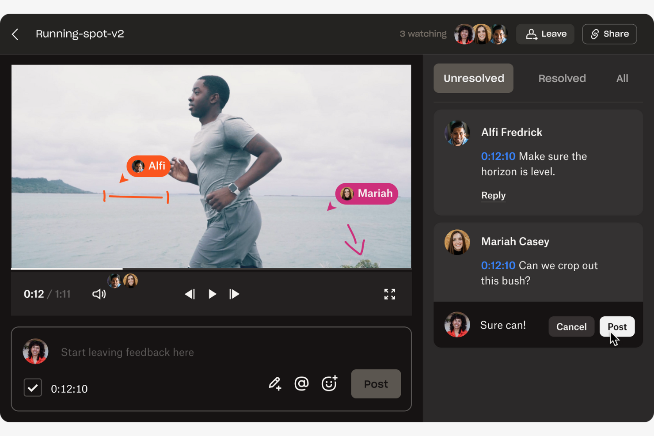
Task: Add an emoji reaction to your feedback
Action: [x=330, y=383]
